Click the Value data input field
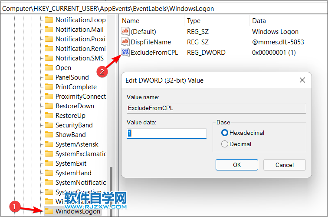This screenshot has width=328, height=217. (x=167, y=133)
